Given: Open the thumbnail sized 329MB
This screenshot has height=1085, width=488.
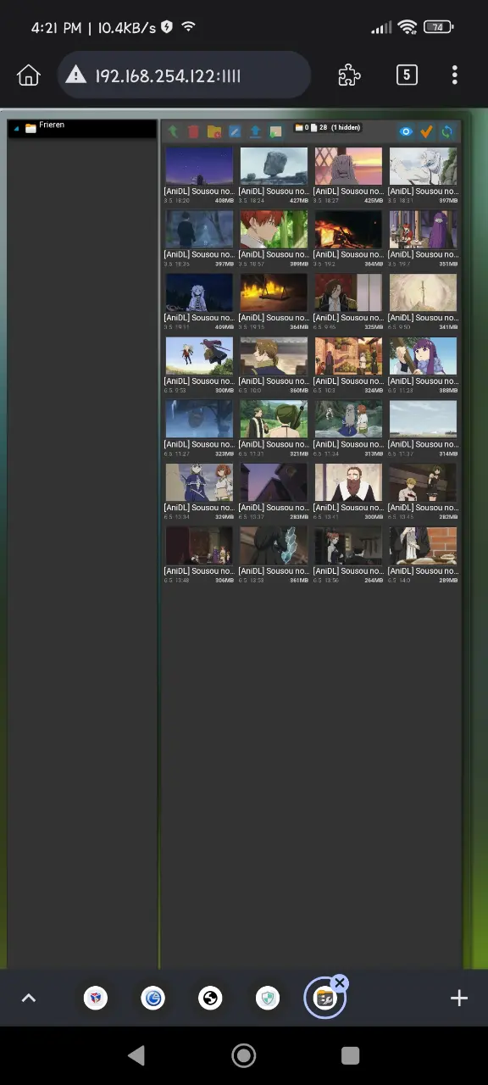Looking at the screenshot, I should click(x=199, y=482).
